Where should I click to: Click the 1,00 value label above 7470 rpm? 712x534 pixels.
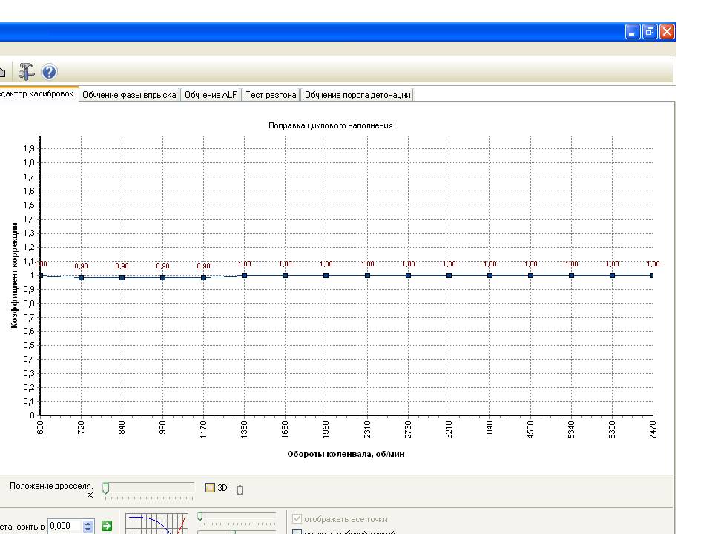point(653,264)
